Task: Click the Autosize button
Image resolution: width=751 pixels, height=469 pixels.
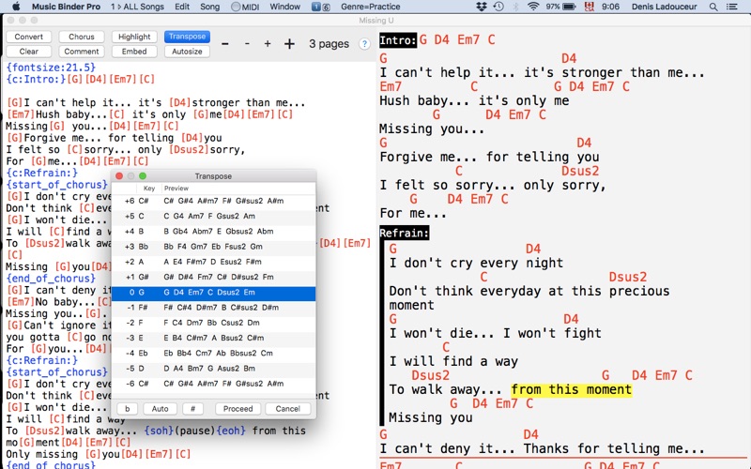Action: tap(187, 52)
